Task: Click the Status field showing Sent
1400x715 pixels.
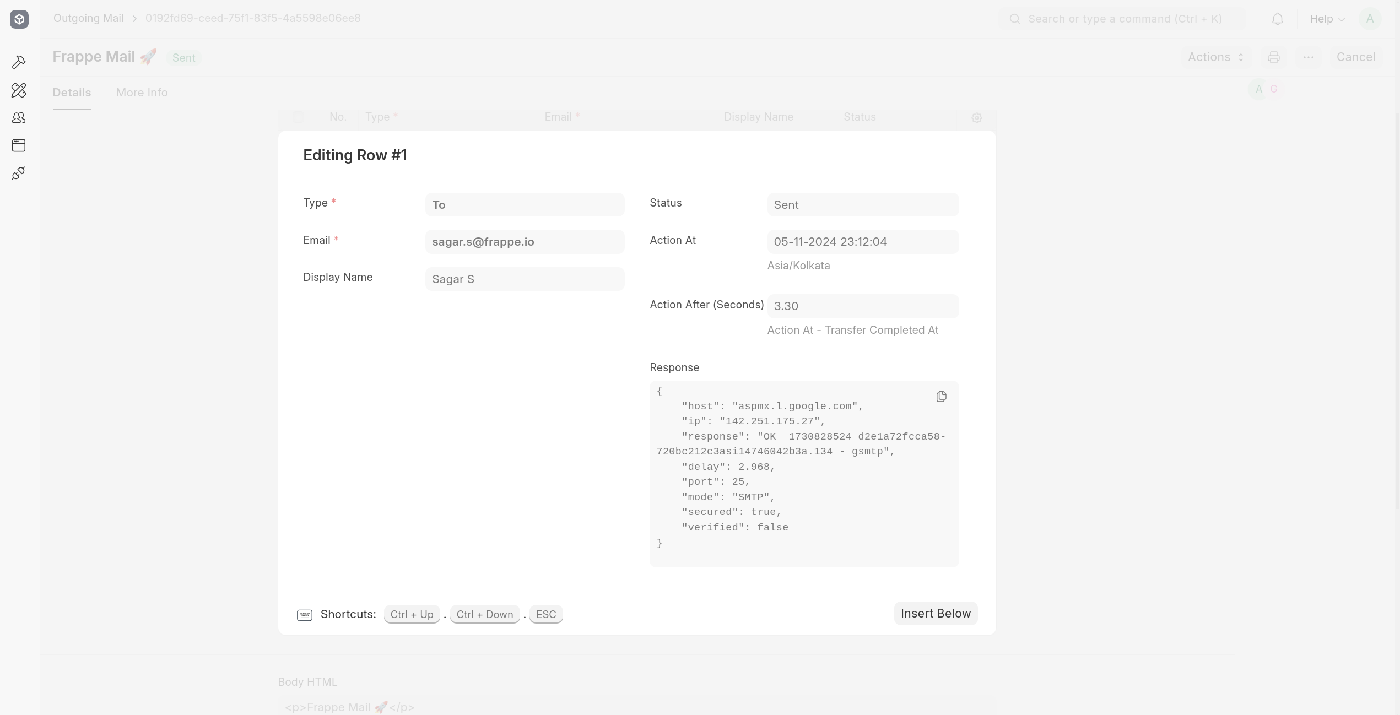Action: coord(863,205)
